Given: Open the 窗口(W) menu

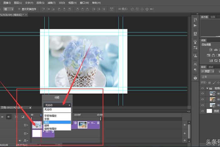Looking at the screenshot, I should click(x=84, y=3).
